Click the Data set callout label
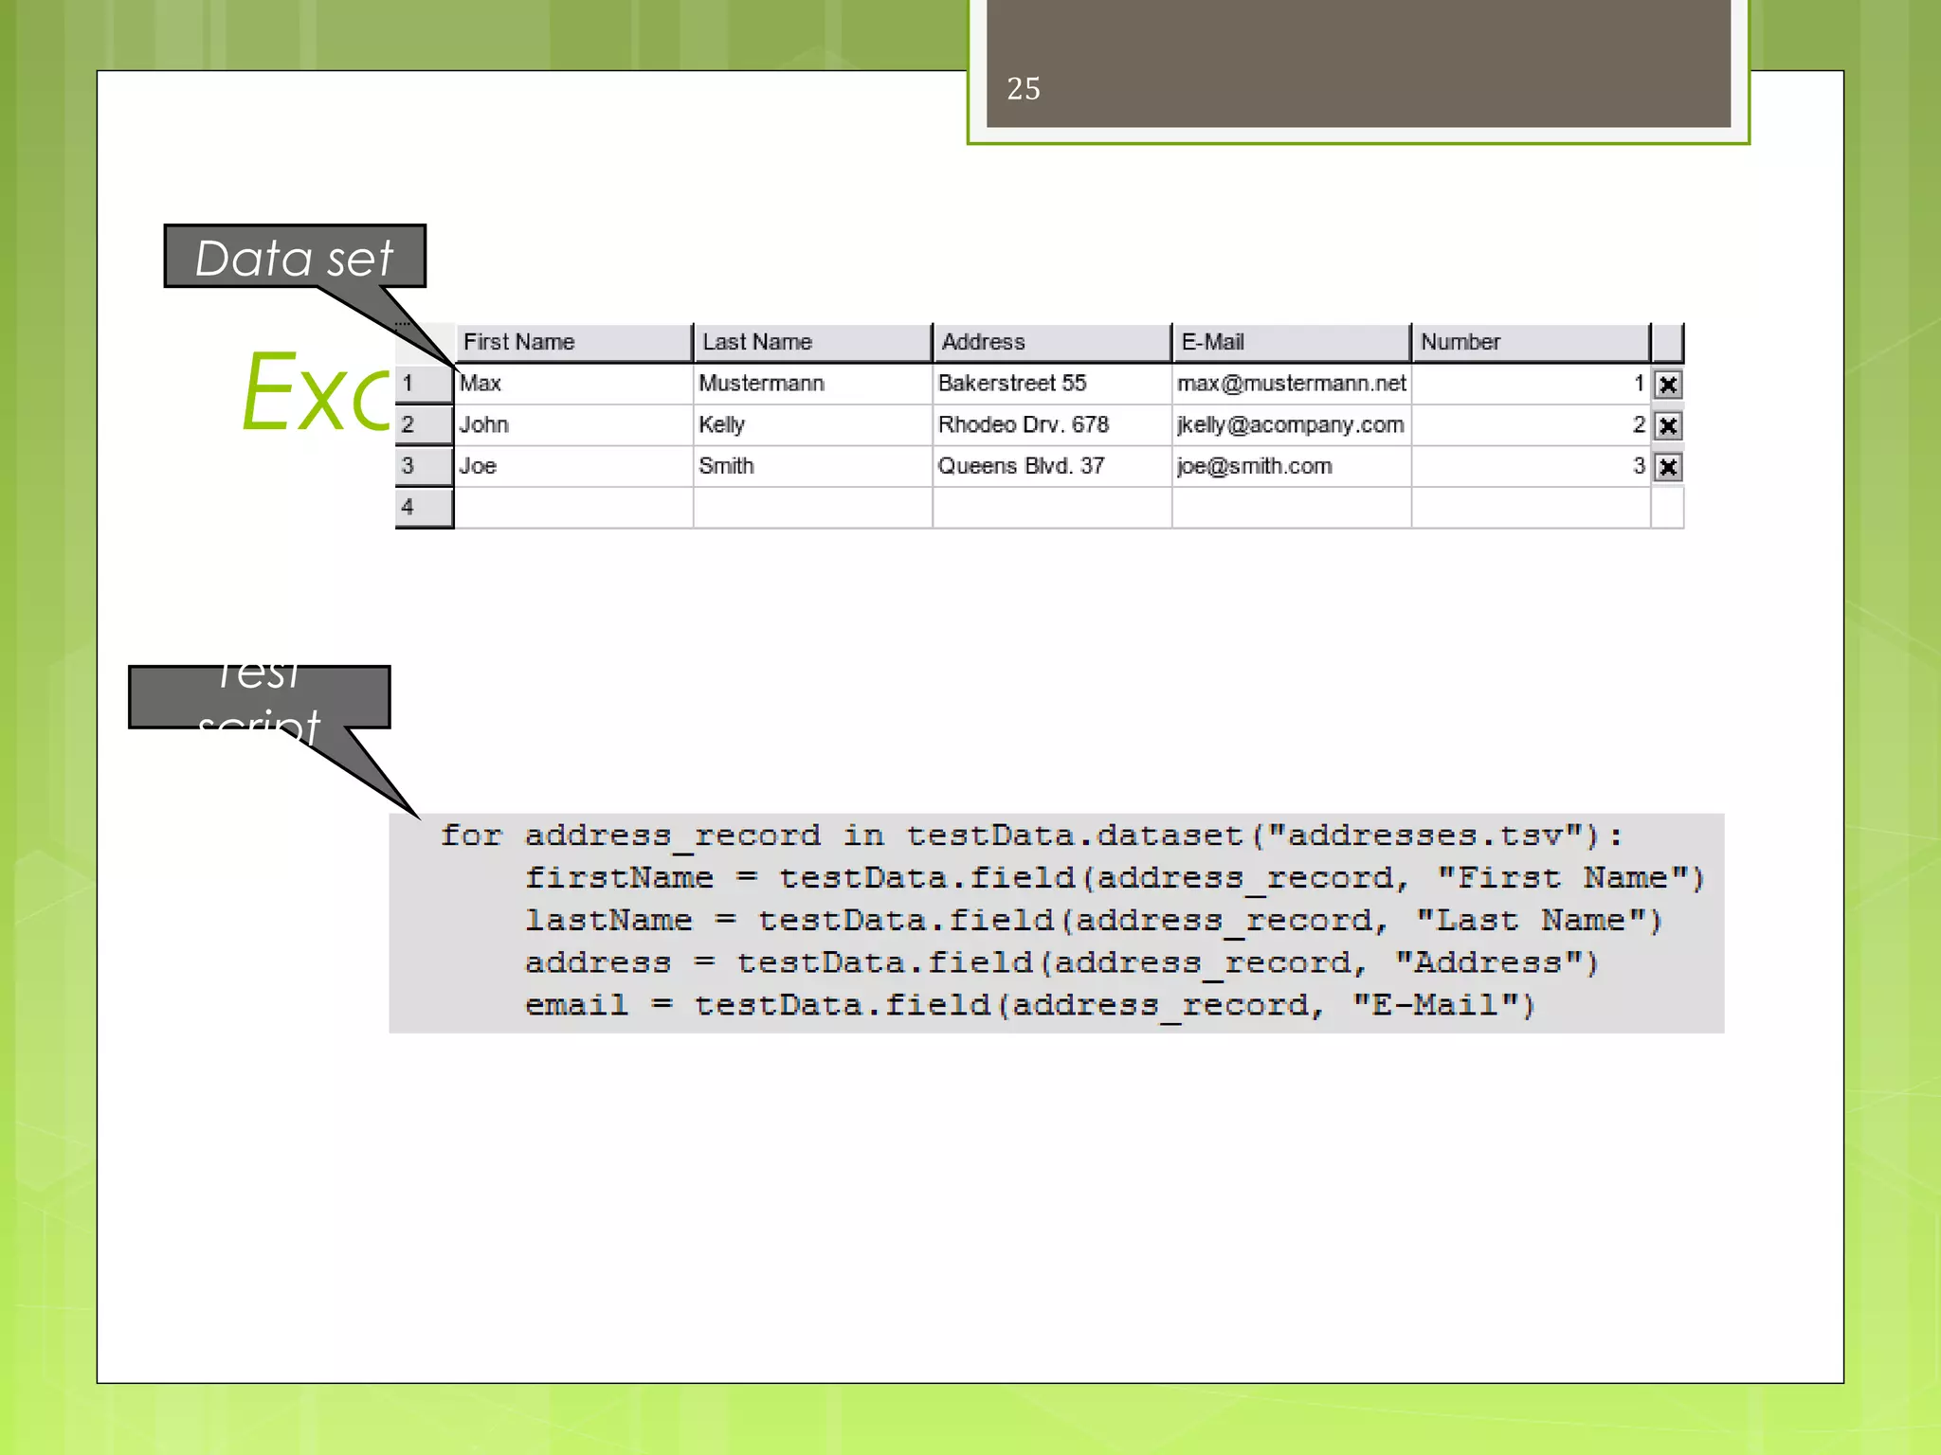The width and height of the screenshot is (1941, 1455). (295, 257)
